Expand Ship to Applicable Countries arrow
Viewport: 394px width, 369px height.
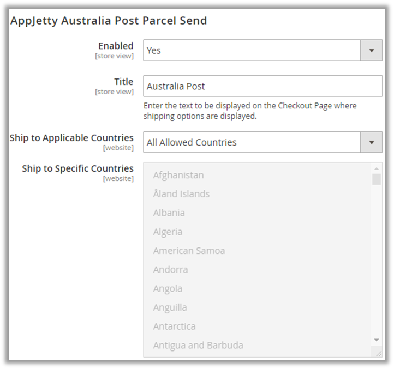point(371,142)
